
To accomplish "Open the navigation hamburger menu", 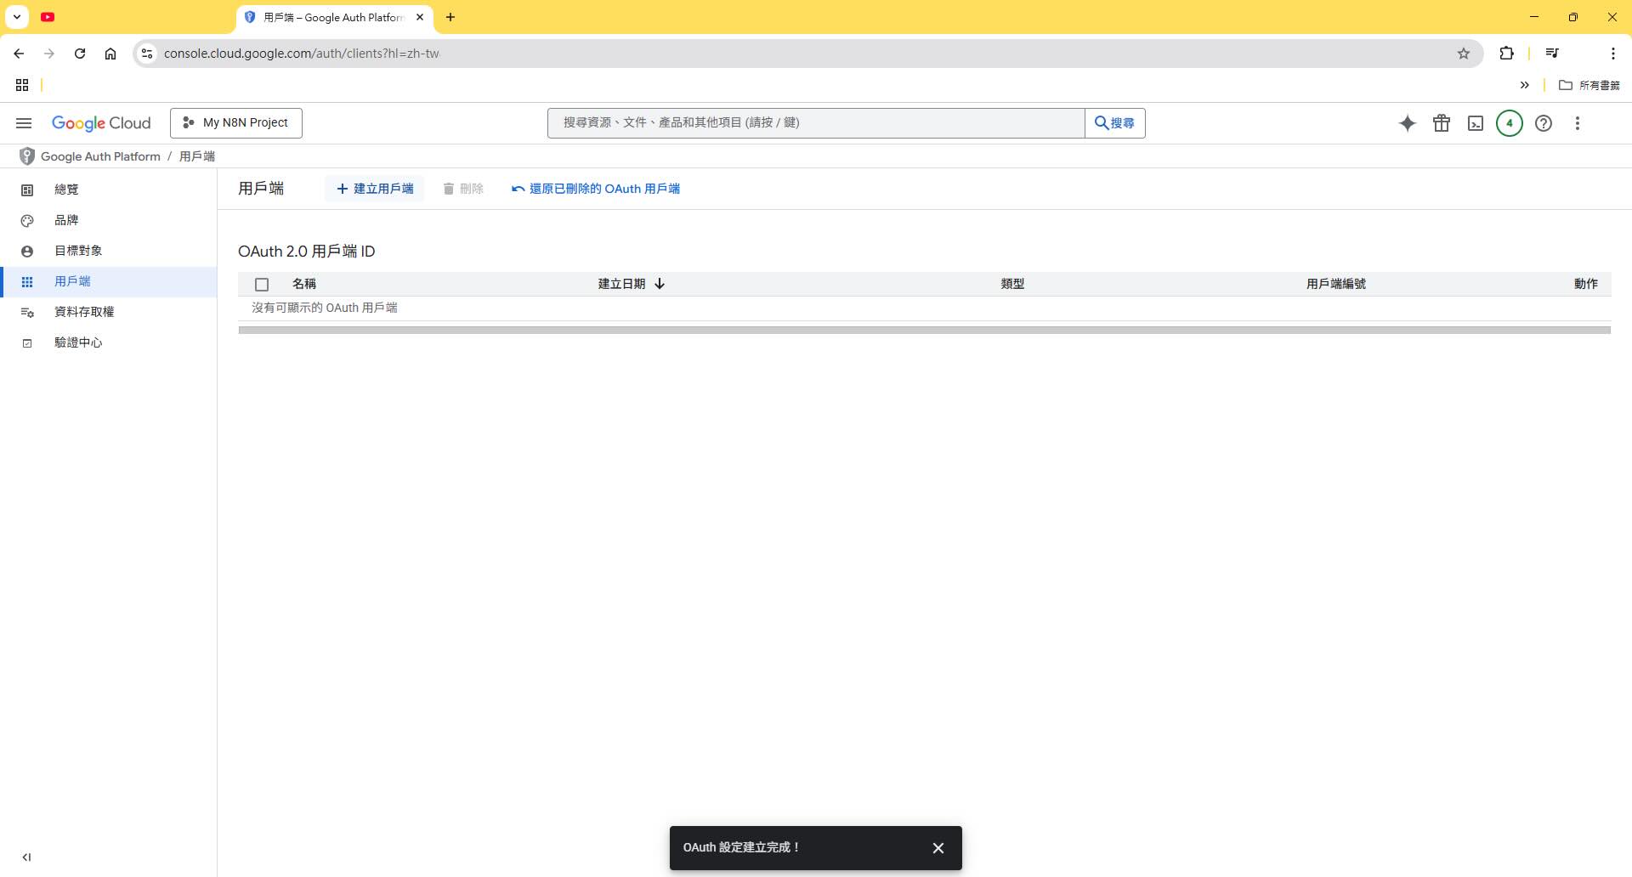I will click(23, 122).
